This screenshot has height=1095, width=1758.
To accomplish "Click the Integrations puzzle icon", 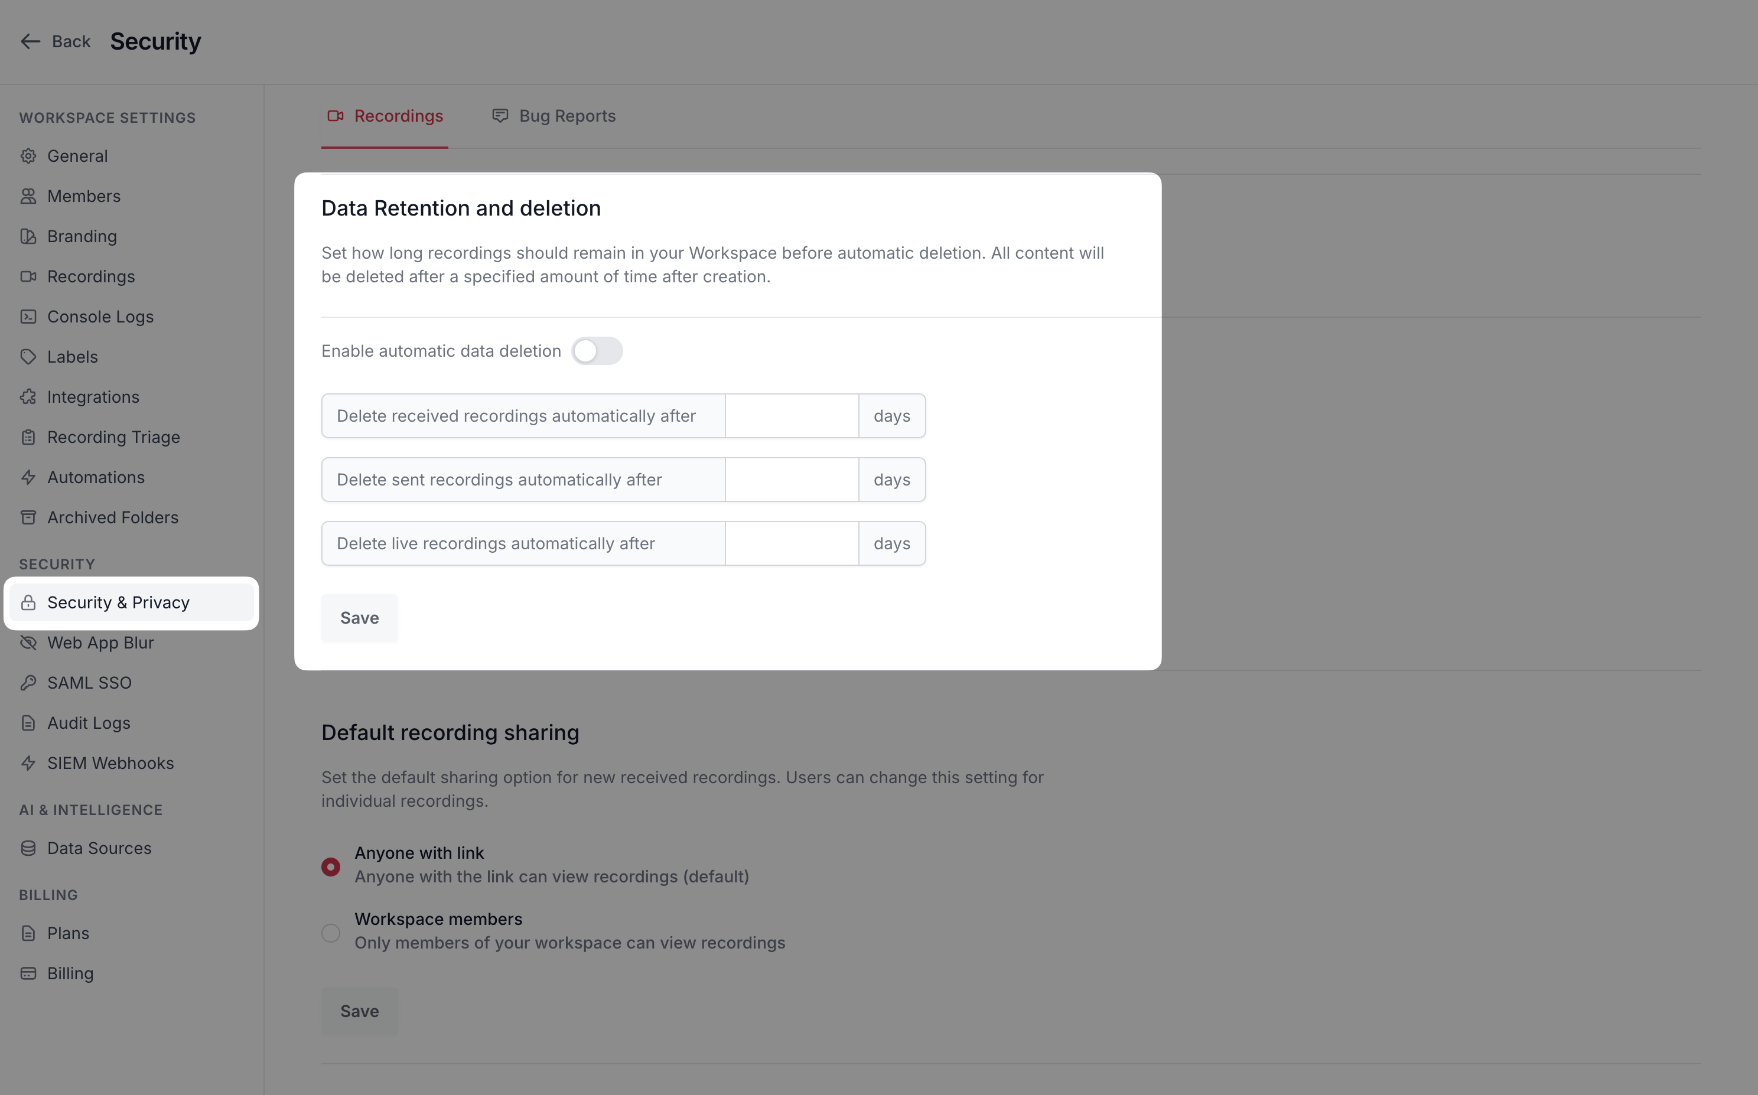I will pos(28,397).
